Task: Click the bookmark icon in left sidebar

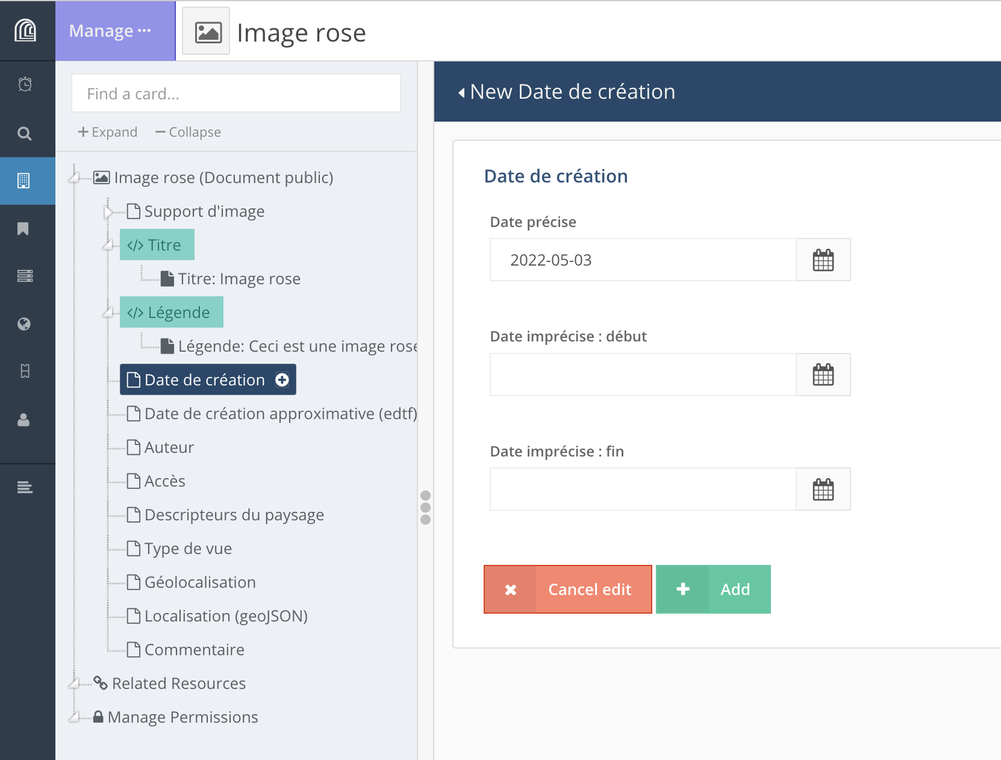Action: point(23,229)
